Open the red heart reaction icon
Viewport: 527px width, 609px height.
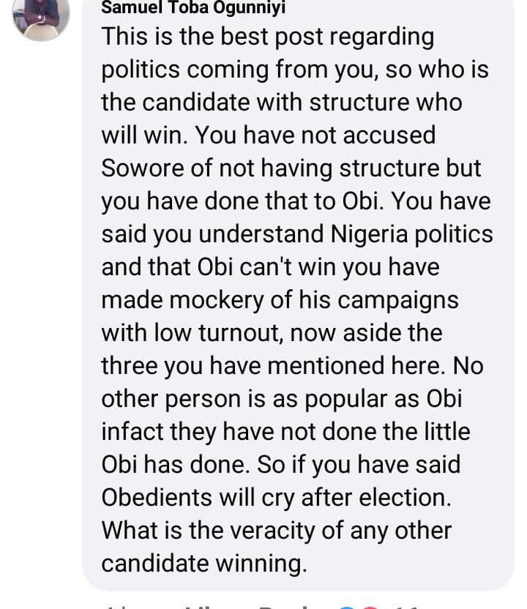coord(368,606)
